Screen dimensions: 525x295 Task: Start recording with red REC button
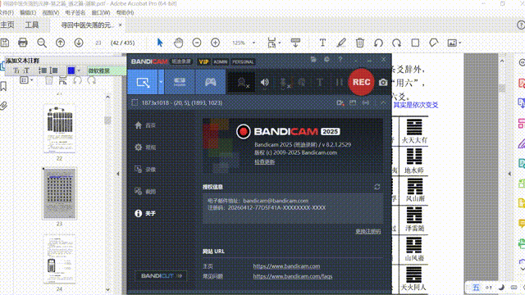tap(361, 82)
